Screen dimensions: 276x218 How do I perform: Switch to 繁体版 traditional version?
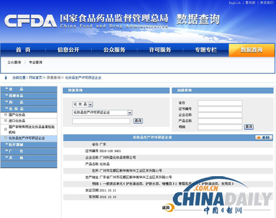250,3
